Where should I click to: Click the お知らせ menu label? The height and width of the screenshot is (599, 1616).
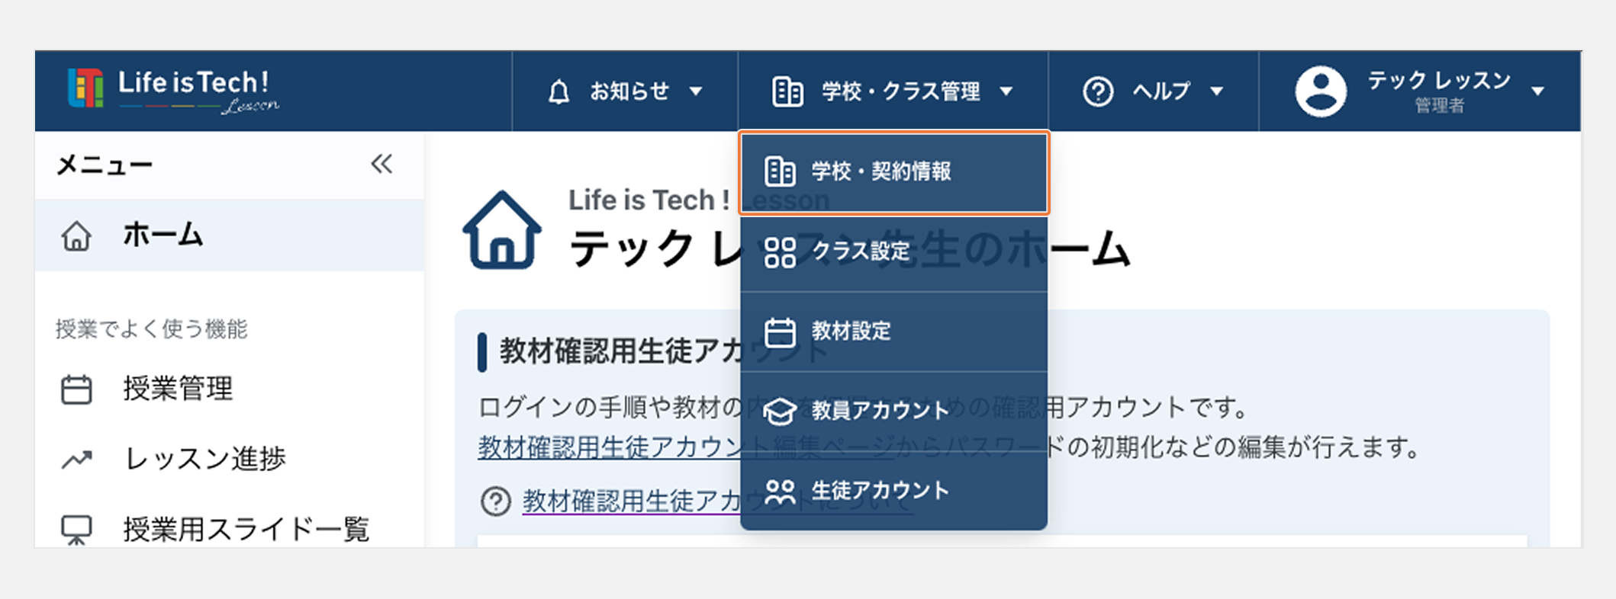pyautogui.click(x=629, y=92)
